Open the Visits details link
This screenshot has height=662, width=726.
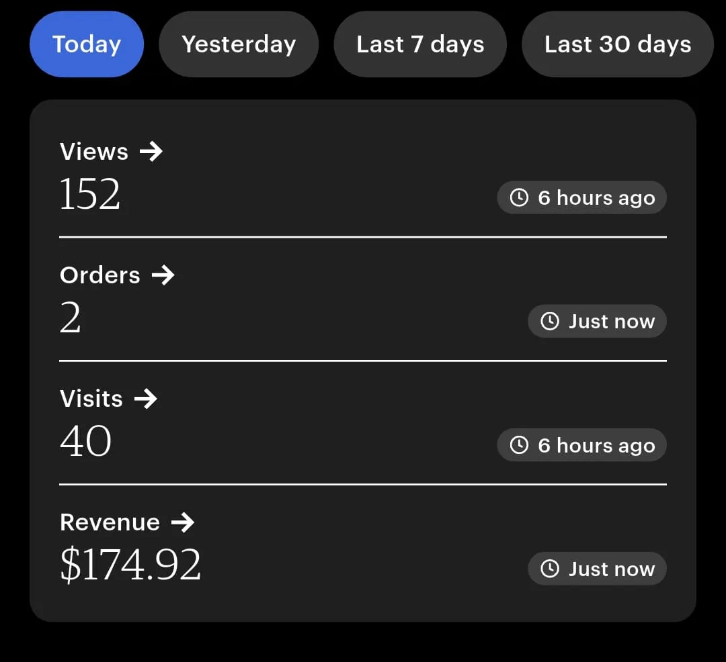point(91,399)
